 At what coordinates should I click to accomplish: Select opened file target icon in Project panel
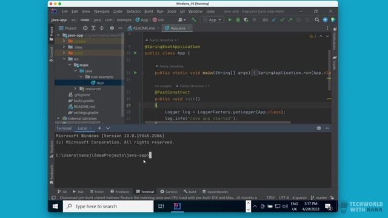85,28
